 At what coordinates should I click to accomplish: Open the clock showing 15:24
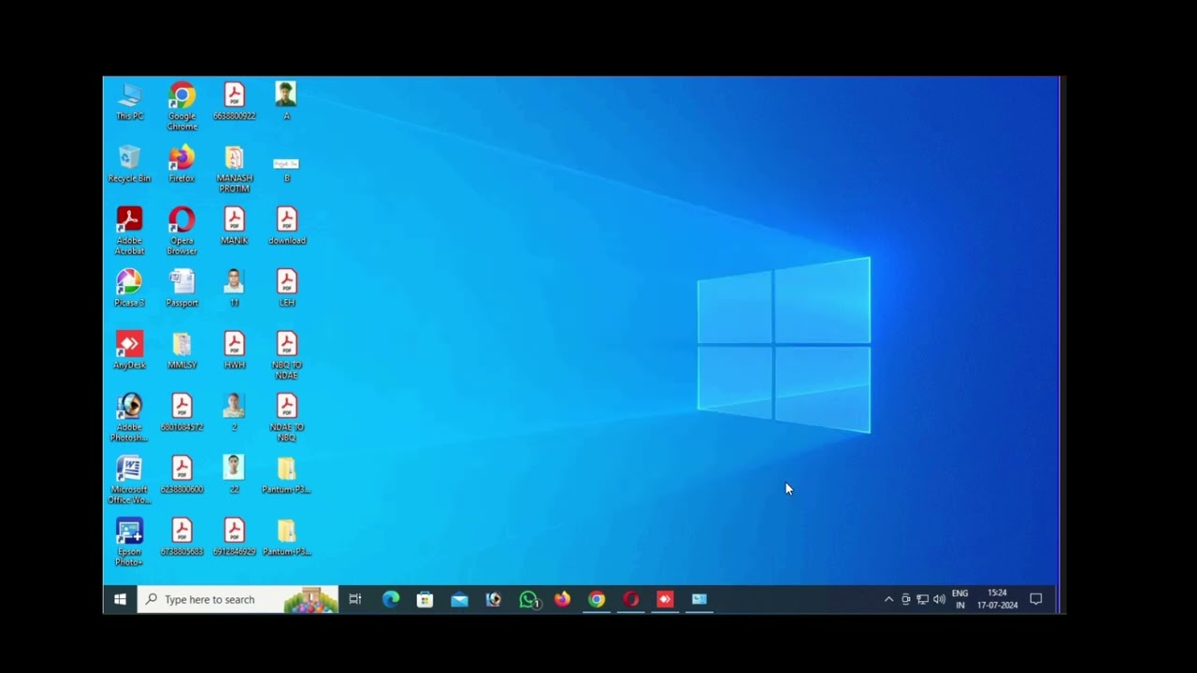click(997, 599)
